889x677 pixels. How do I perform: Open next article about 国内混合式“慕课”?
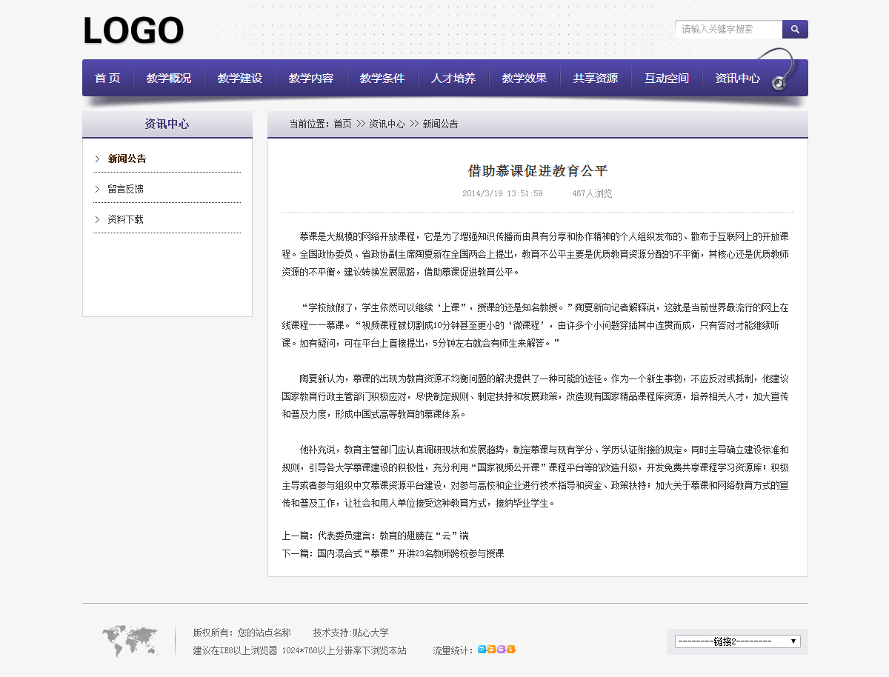click(410, 553)
